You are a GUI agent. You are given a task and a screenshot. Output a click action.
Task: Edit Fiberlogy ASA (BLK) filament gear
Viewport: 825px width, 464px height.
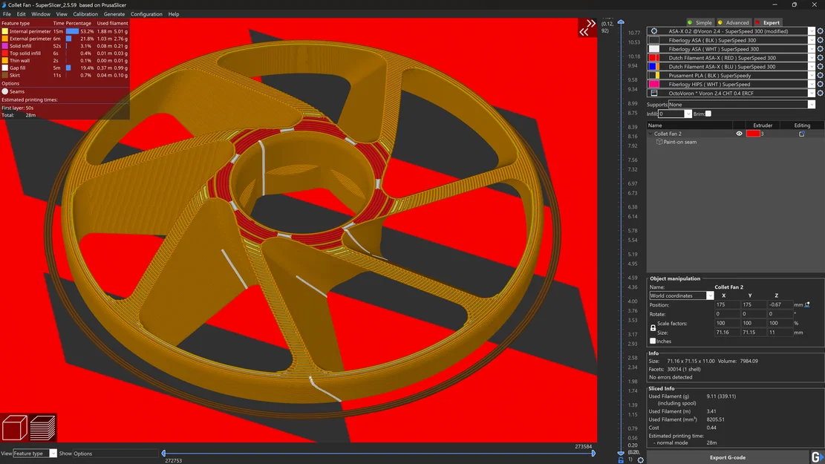[x=820, y=40]
